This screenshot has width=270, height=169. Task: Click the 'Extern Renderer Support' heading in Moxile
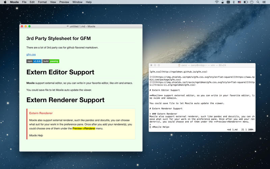(x=65, y=100)
